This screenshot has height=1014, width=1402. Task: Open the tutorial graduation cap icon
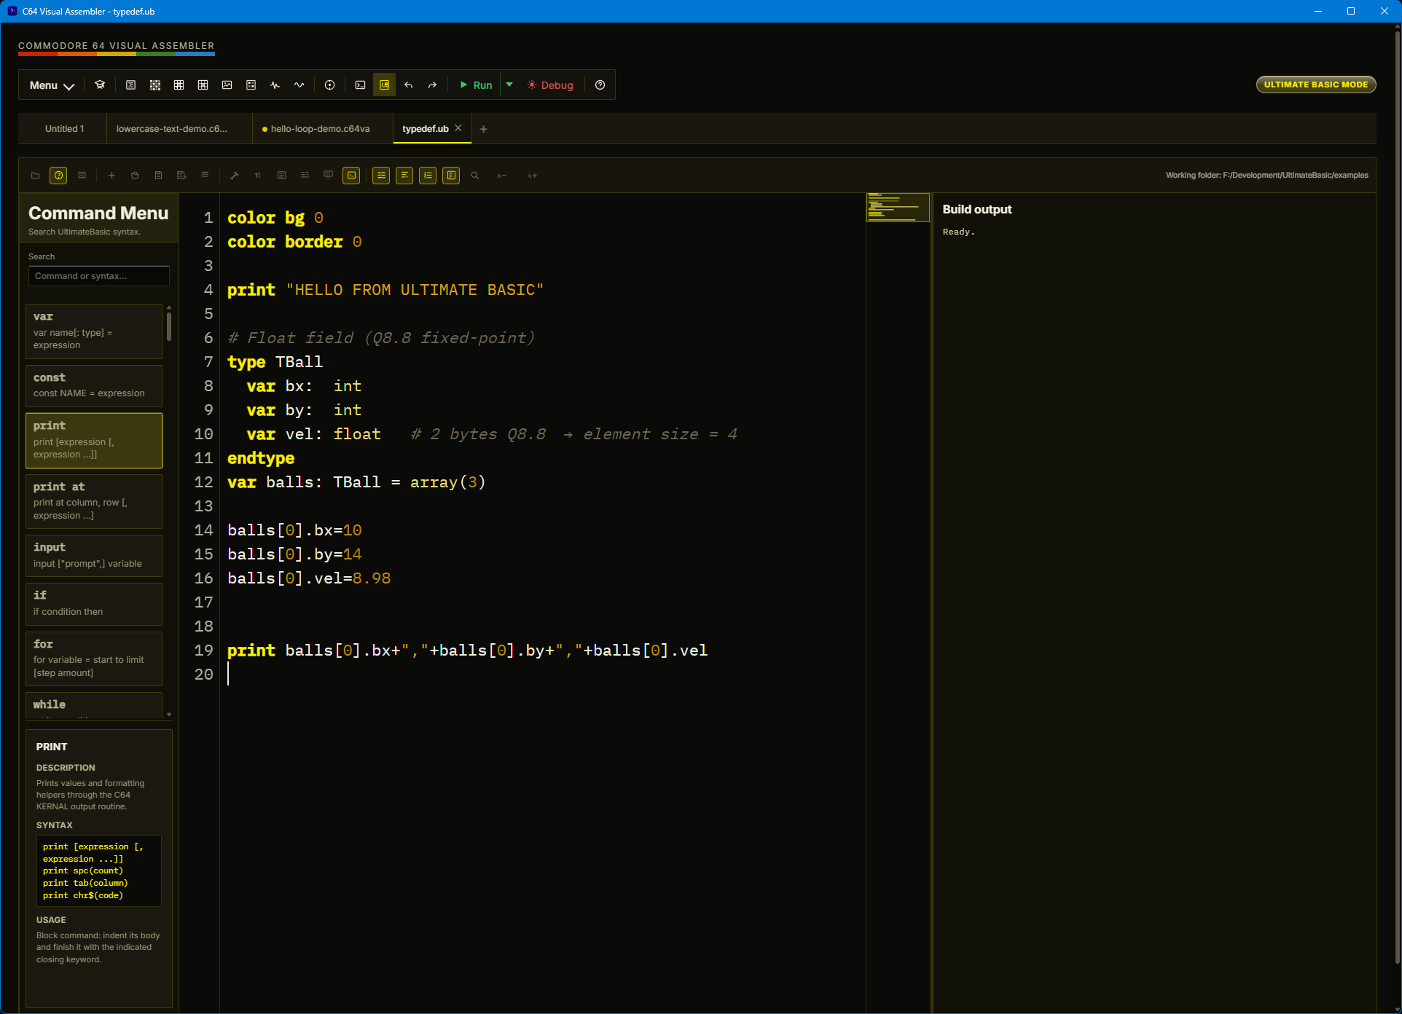100,85
